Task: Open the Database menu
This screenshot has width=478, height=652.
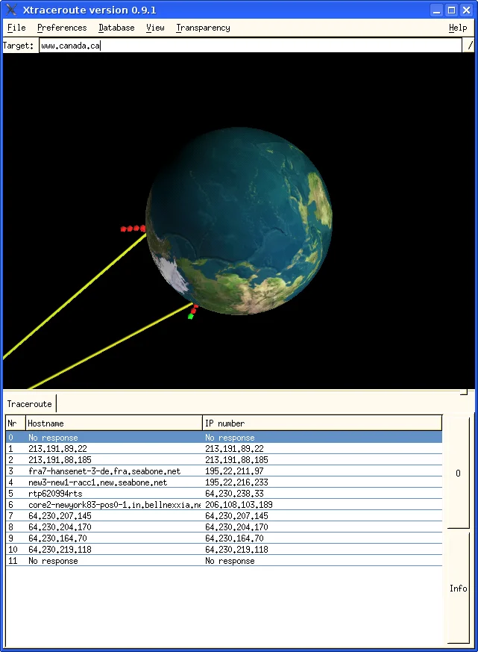Action: [116, 28]
